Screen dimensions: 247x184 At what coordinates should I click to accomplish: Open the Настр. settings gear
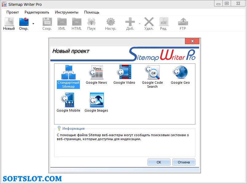click(x=111, y=22)
